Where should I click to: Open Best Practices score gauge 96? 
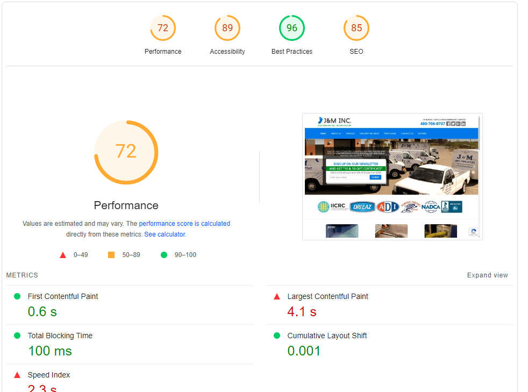pos(292,28)
